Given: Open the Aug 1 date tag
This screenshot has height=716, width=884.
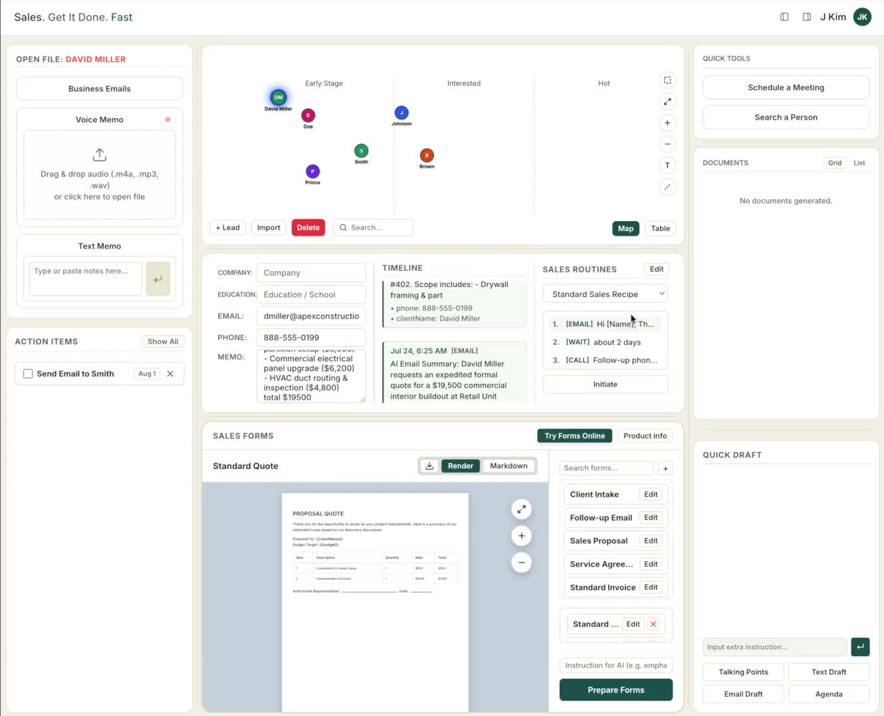Looking at the screenshot, I should tap(147, 374).
